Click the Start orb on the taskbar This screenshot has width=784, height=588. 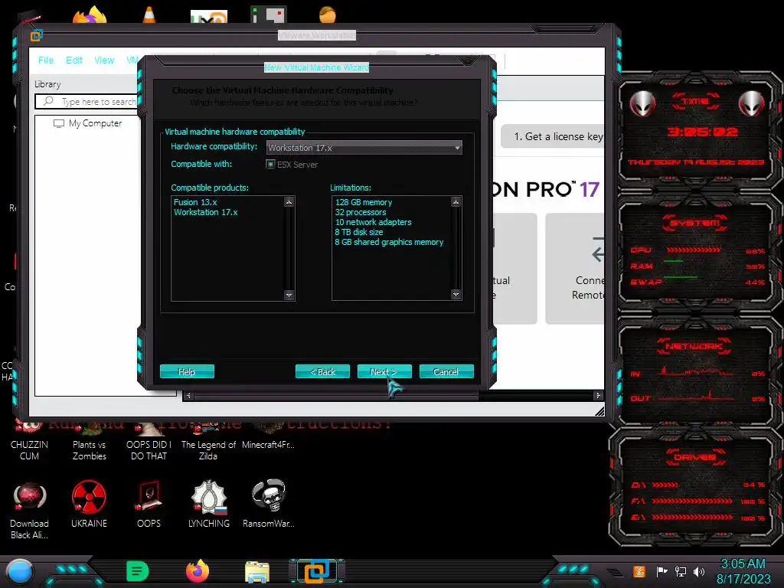20,572
